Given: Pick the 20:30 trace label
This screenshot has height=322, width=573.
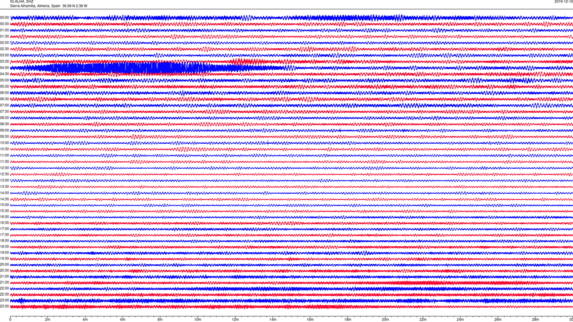Looking at the screenshot, I should 4,271.
